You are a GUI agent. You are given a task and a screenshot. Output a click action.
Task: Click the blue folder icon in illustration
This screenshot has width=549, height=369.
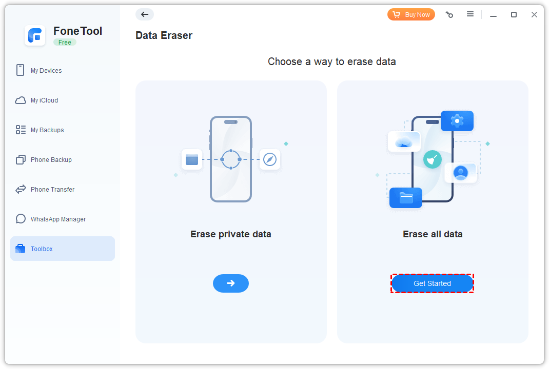[x=406, y=198]
